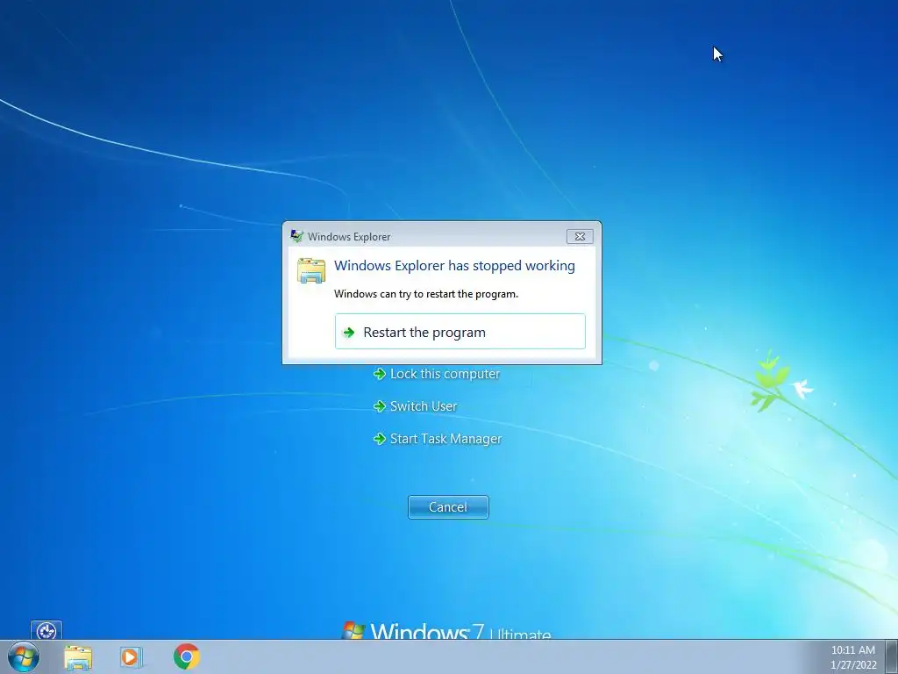Click the Ease of Access icon
898x674 pixels.
[46, 630]
